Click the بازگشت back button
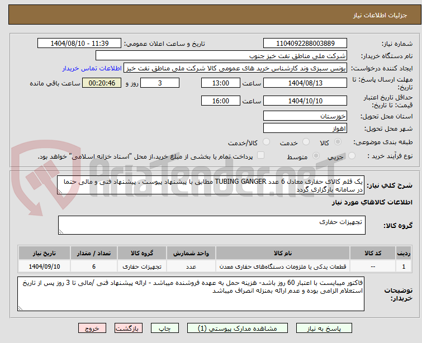 [129, 328]
